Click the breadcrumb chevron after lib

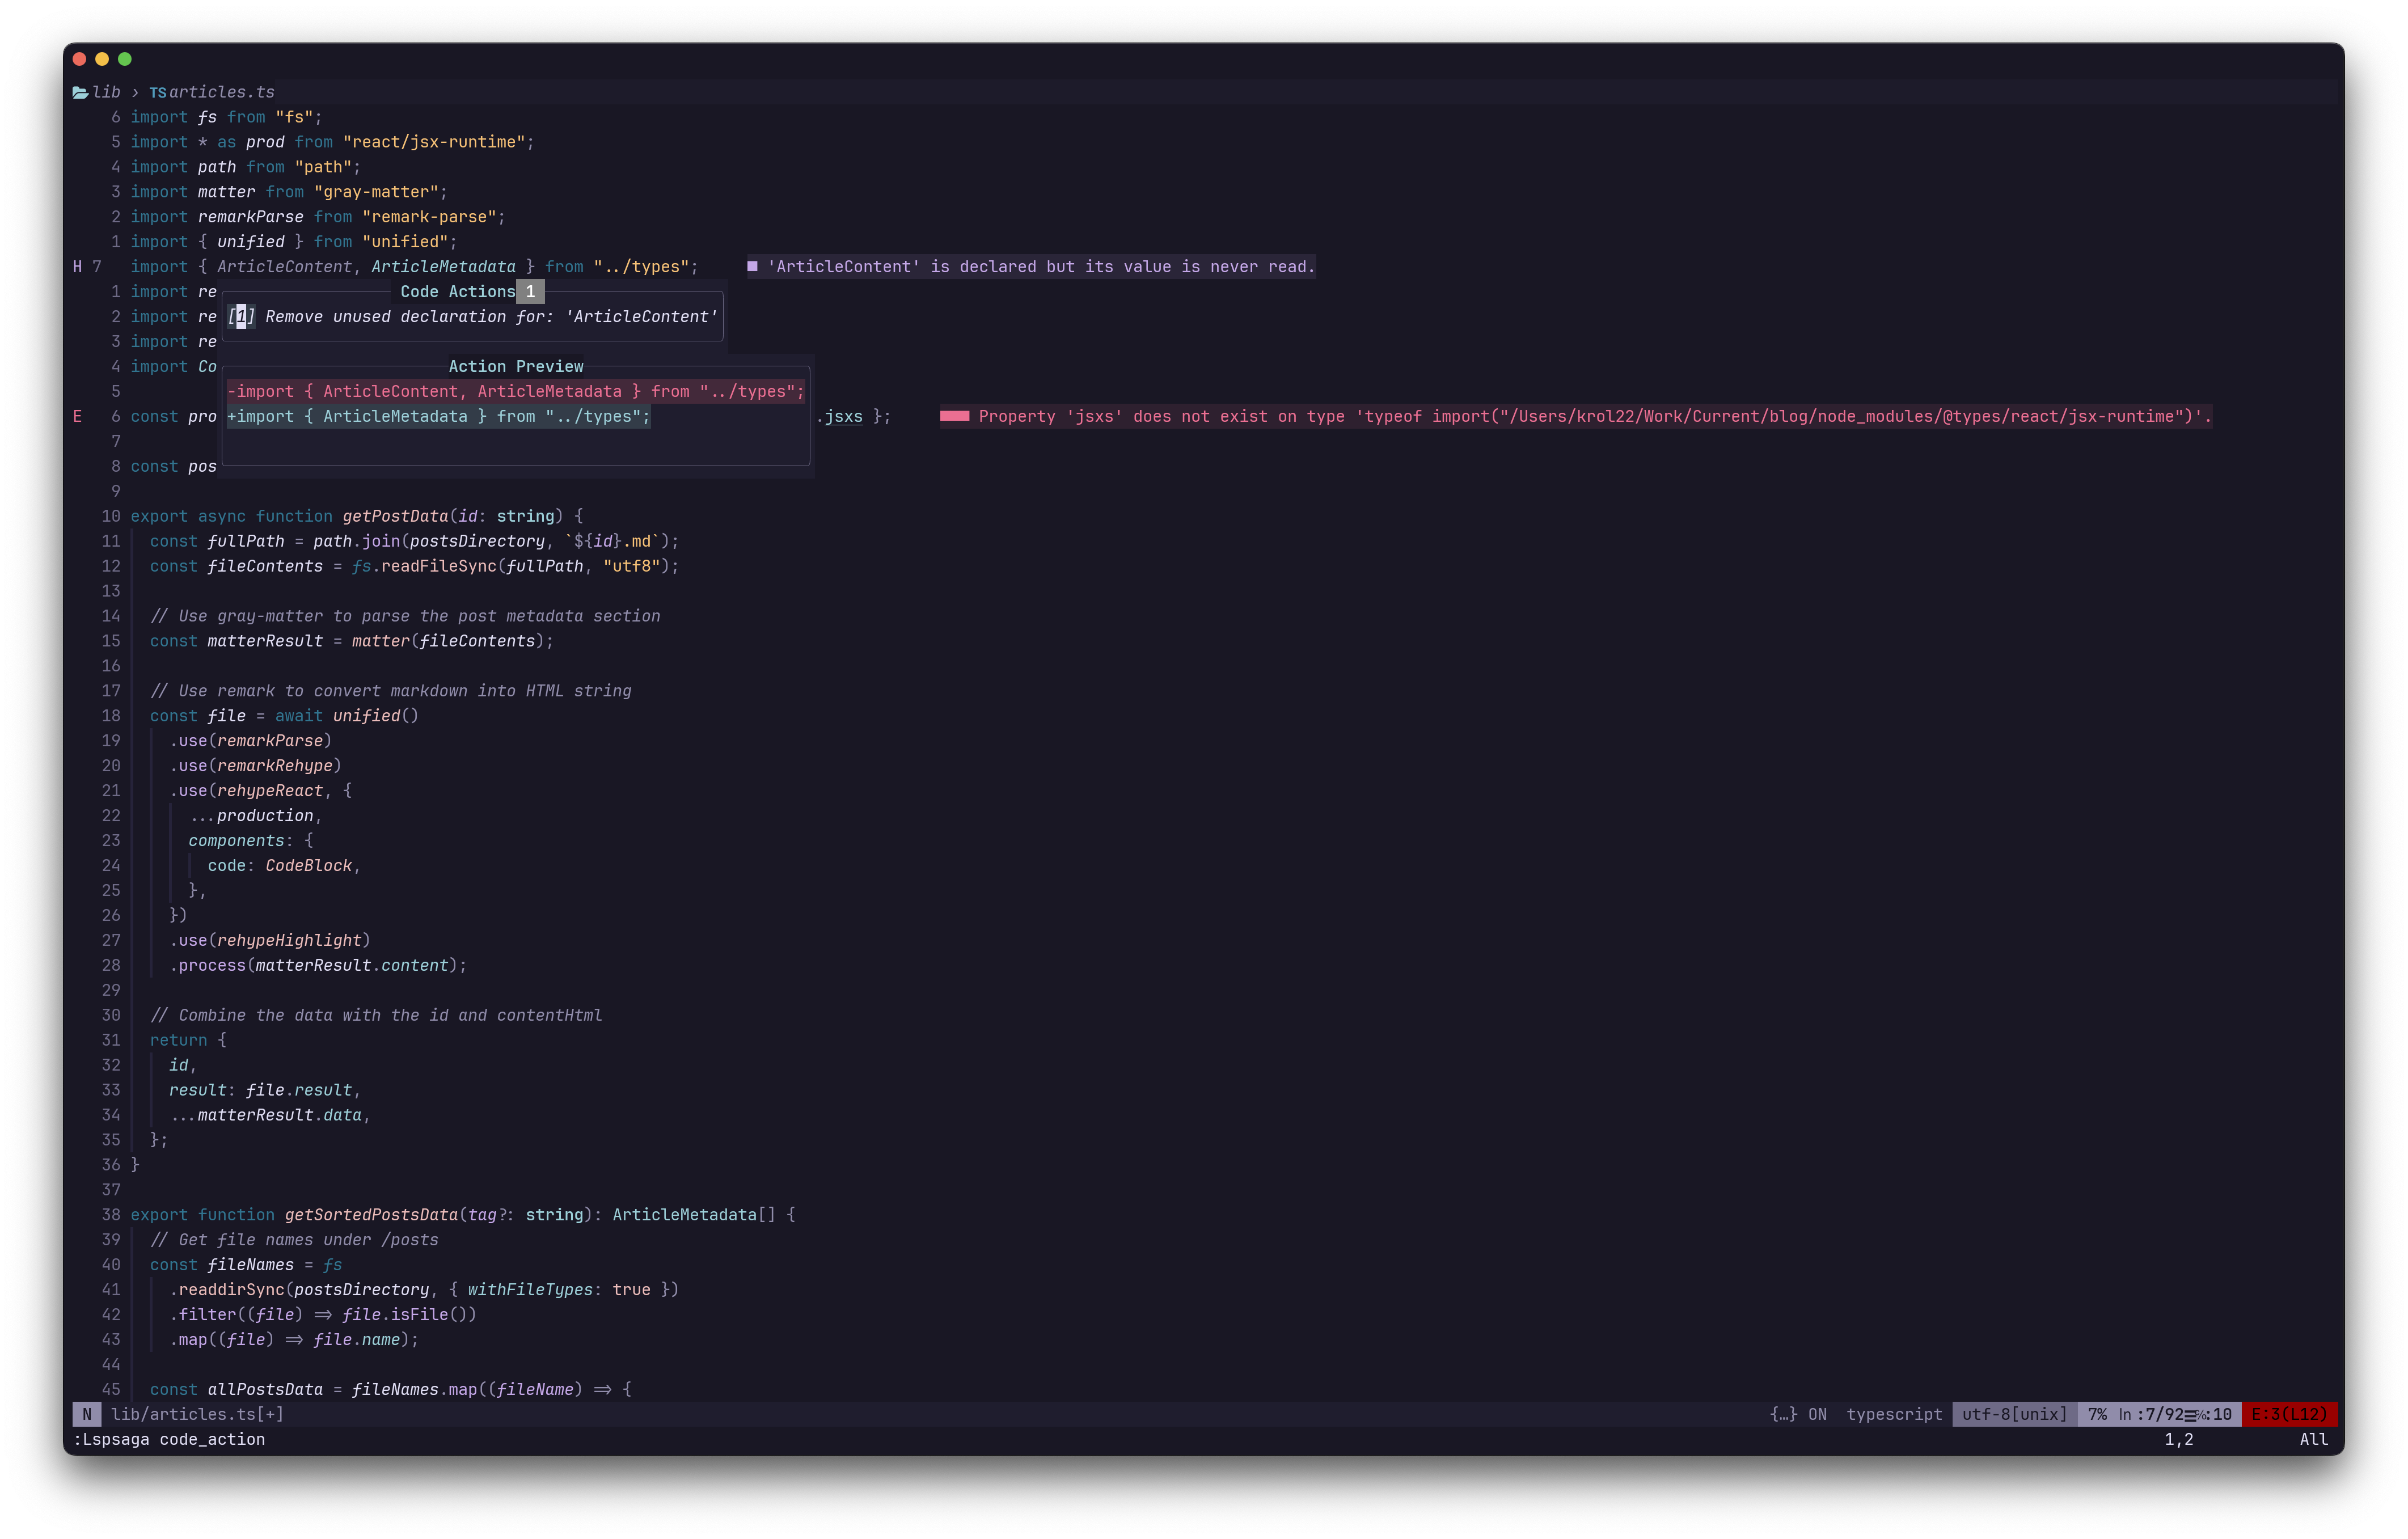(135, 92)
